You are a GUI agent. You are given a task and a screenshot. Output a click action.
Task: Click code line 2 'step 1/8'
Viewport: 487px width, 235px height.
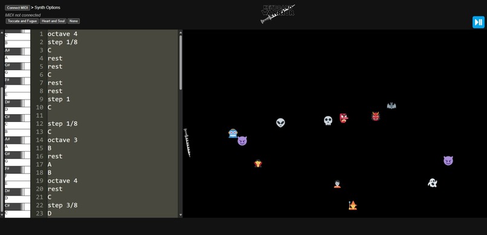click(x=62, y=42)
